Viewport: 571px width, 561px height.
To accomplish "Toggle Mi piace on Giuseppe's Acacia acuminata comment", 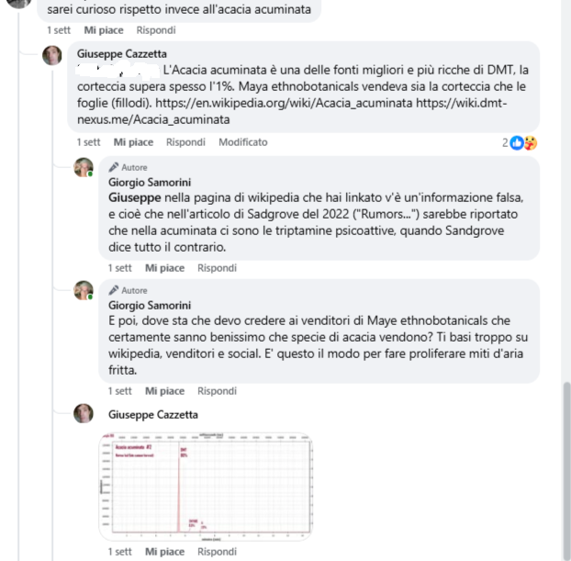I will 133,142.
